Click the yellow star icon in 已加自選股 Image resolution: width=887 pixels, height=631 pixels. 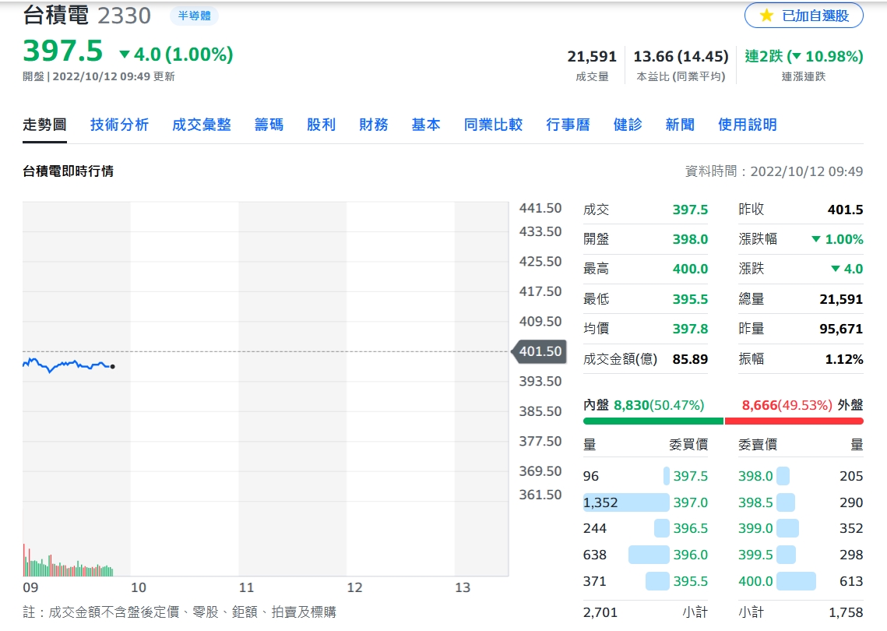click(766, 16)
